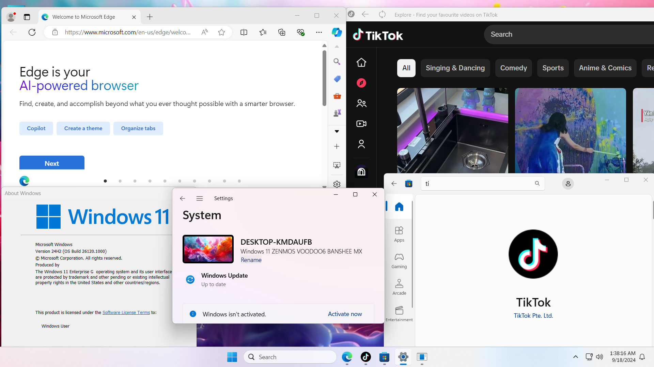Open Edge Browser essentials heart icon

click(300, 32)
